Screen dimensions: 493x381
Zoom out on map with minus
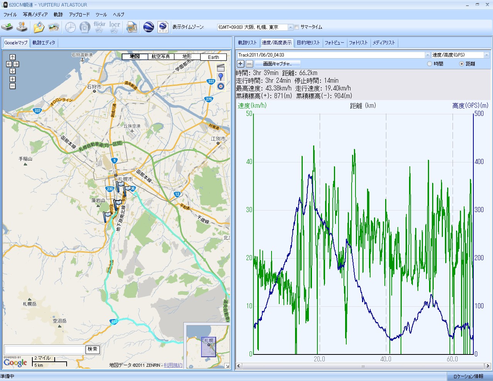(12, 86)
